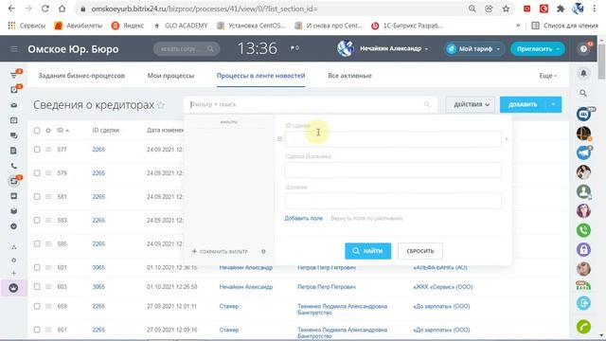Open the mail icon in left sidebar
Image resolution: width=606 pixels, height=341 pixels.
click(x=14, y=105)
